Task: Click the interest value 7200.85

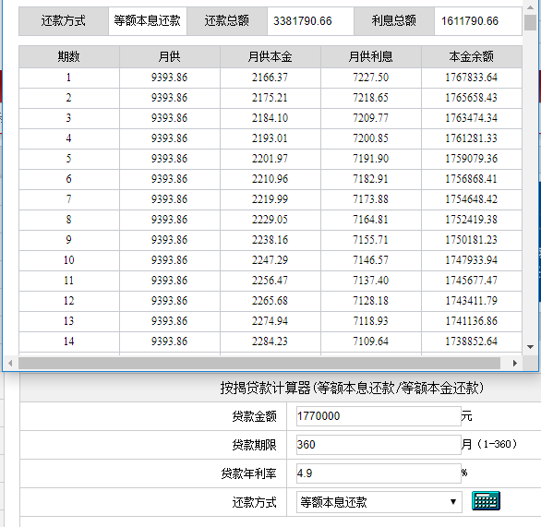Action: click(x=370, y=138)
